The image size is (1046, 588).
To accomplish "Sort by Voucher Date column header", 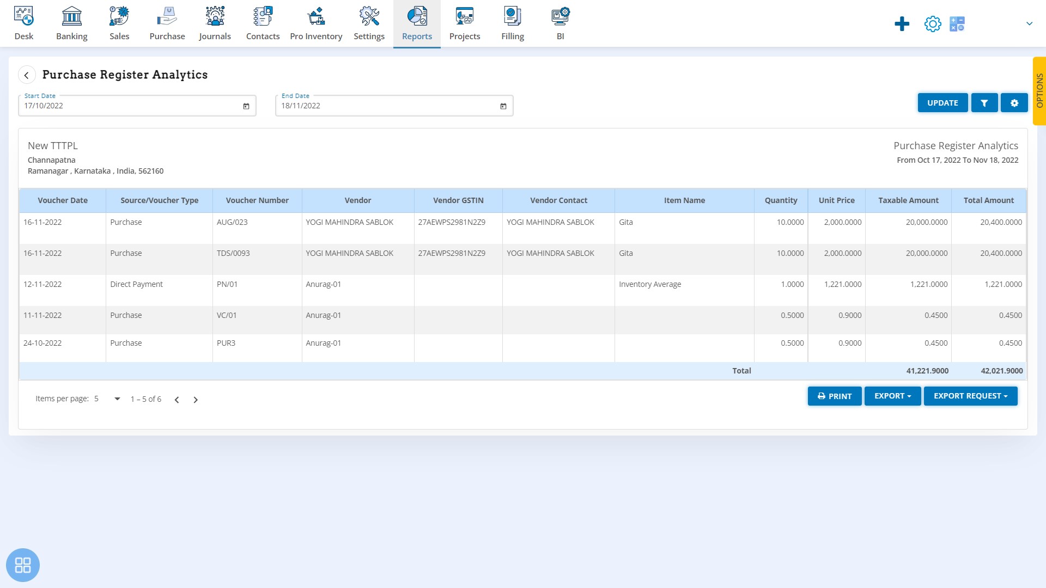I will (63, 200).
